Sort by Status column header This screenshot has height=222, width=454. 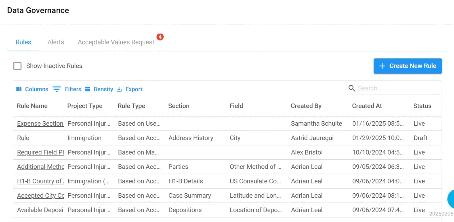click(422, 106)
